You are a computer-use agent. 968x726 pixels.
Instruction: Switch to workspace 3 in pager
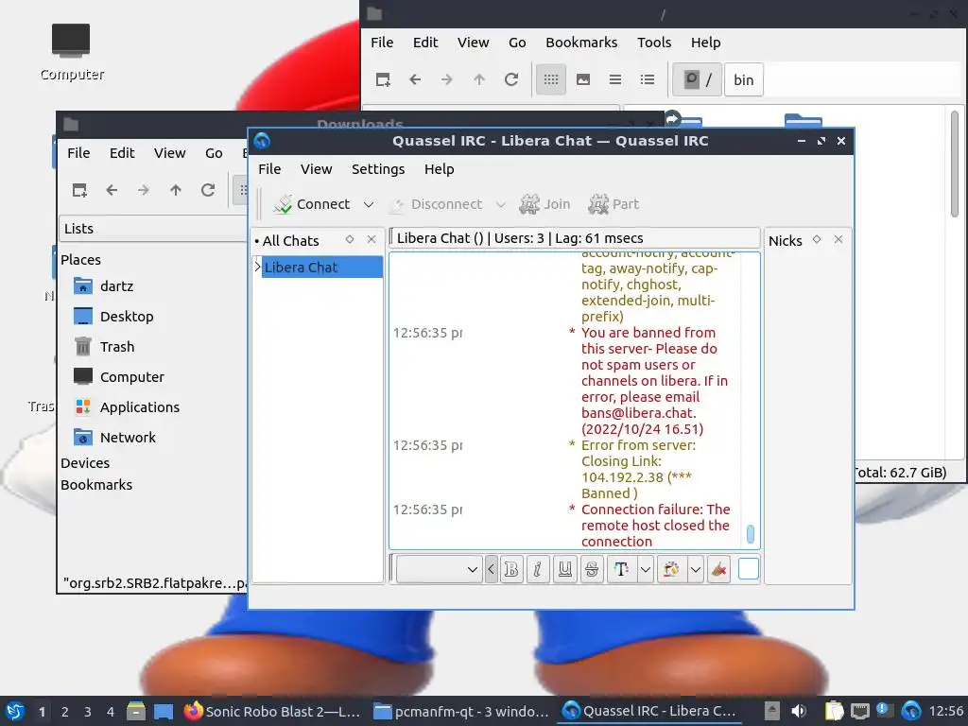coord(88,712)
